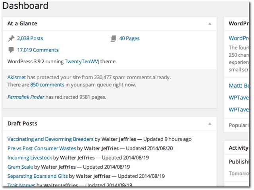Collapse the At a Glance panel arrow
The image size is (254, 190).
point(210,24)
